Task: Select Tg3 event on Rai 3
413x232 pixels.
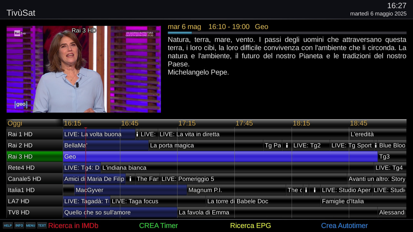Action: point(392,157)
